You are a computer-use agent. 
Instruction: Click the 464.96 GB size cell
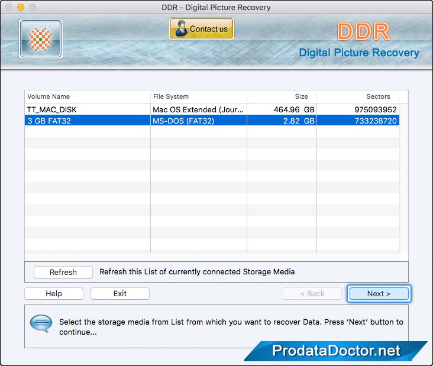(x=282, y=109)
